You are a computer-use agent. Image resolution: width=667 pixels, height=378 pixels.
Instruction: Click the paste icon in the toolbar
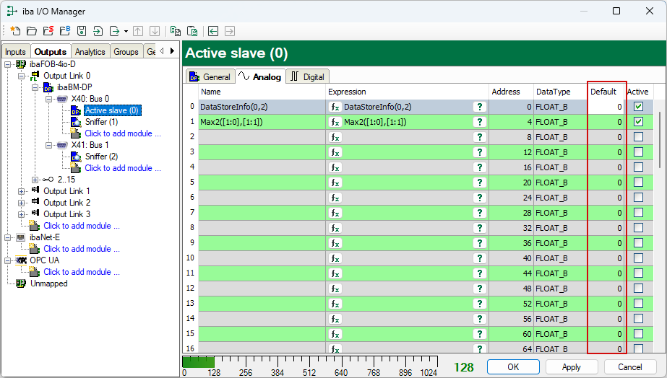(x=192, y=31)
